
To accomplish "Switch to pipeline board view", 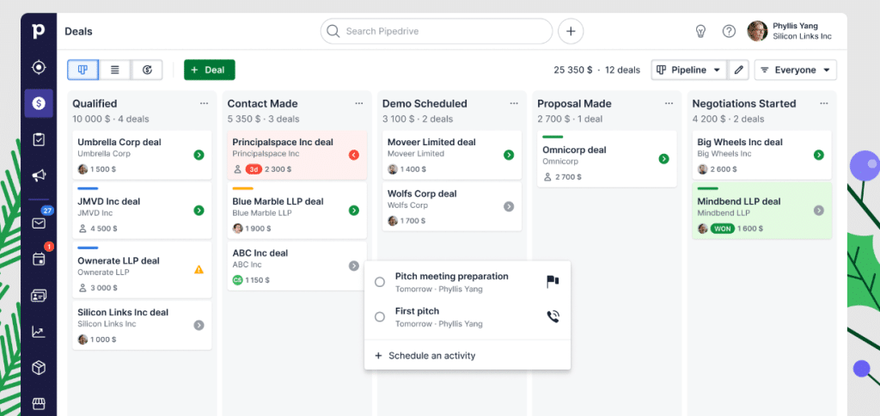I will pos(83,70).
